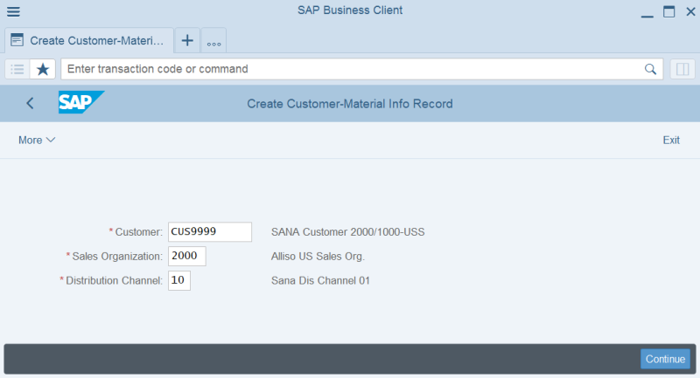Click the 'Distribution Channel:' field label
The image size is (700, 378).
tap(114, 280)
